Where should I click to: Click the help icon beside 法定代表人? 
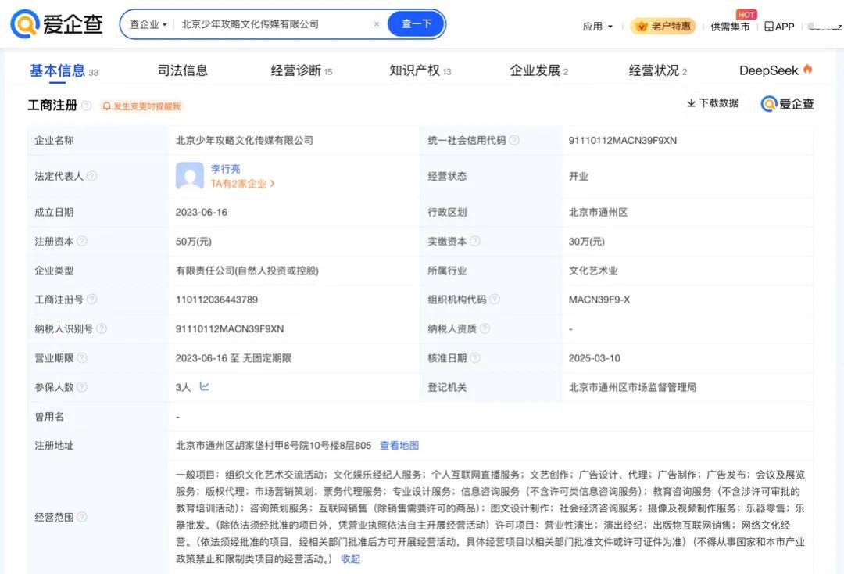point(92,176)
